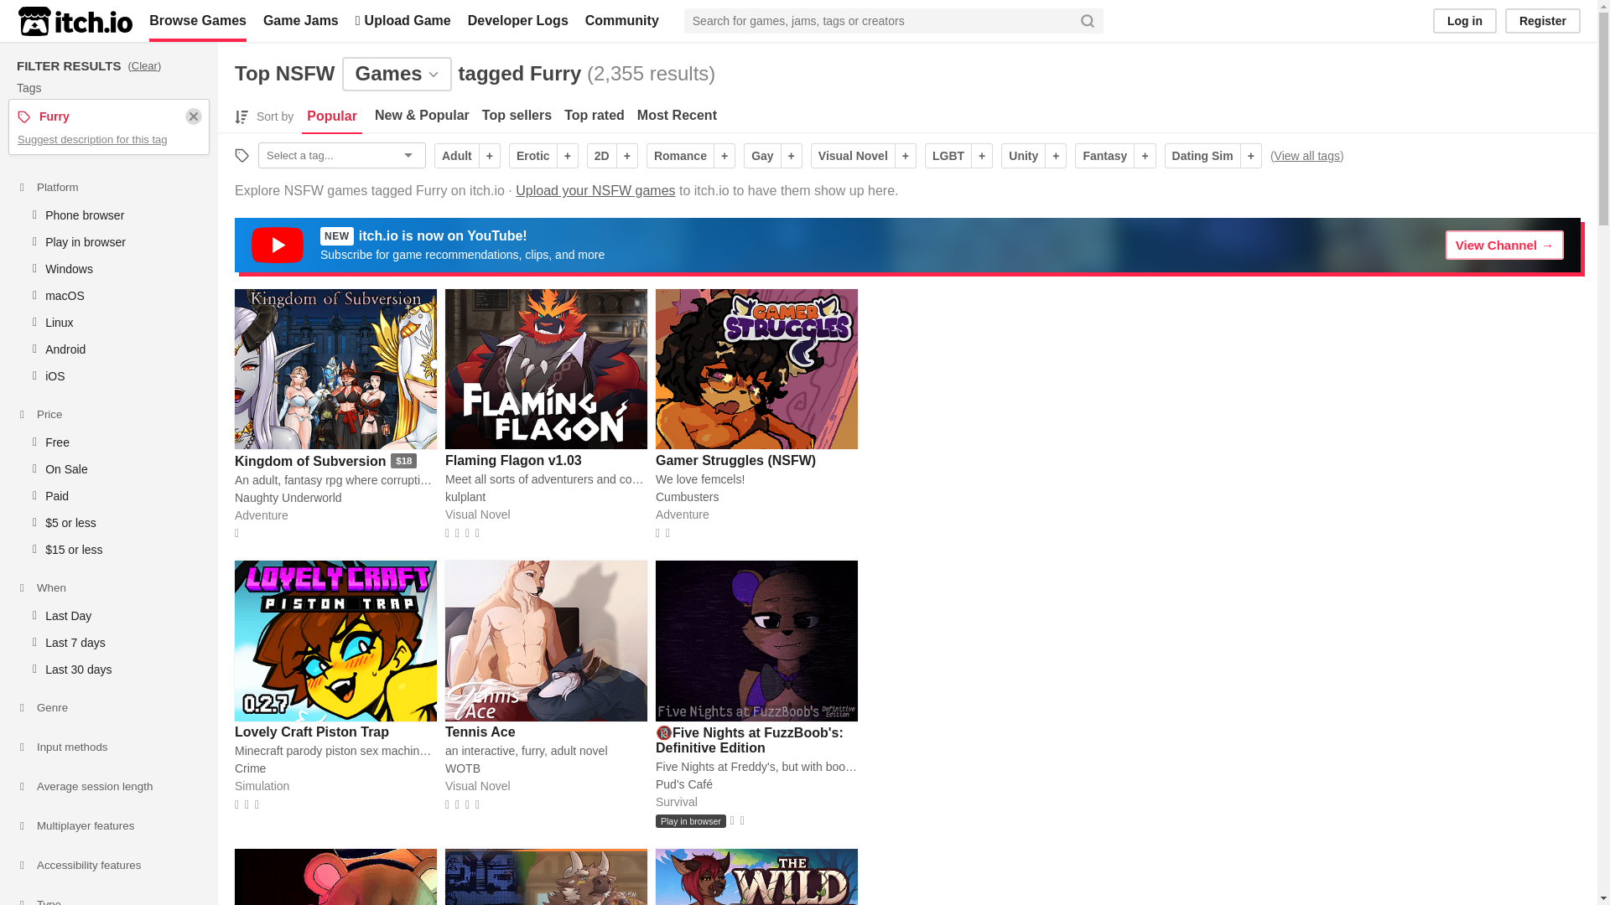Add the Adult tag with plus icon
This screenshot has height=905, width=1610.
490,156
